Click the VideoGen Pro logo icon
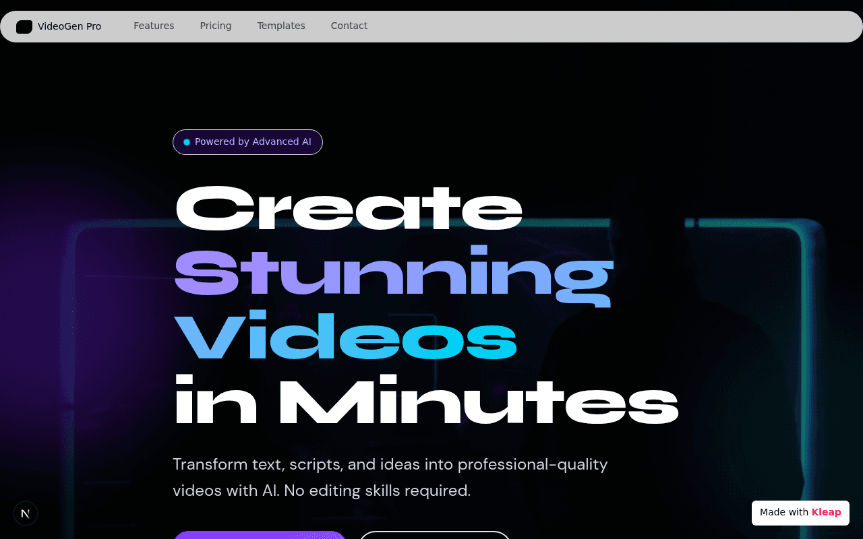The width and height of the screenshot is (863, 539). coord(24,27)
